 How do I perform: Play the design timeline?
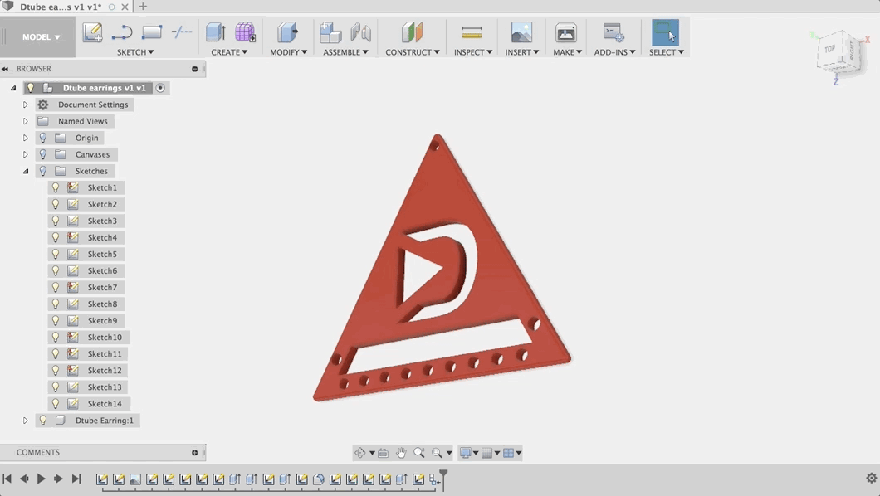(x=41, y=479)
